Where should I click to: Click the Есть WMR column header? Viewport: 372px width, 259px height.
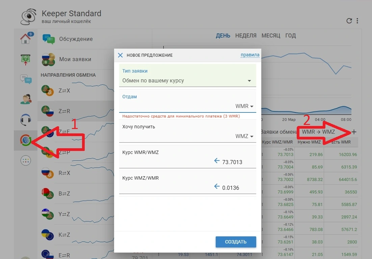341,142
